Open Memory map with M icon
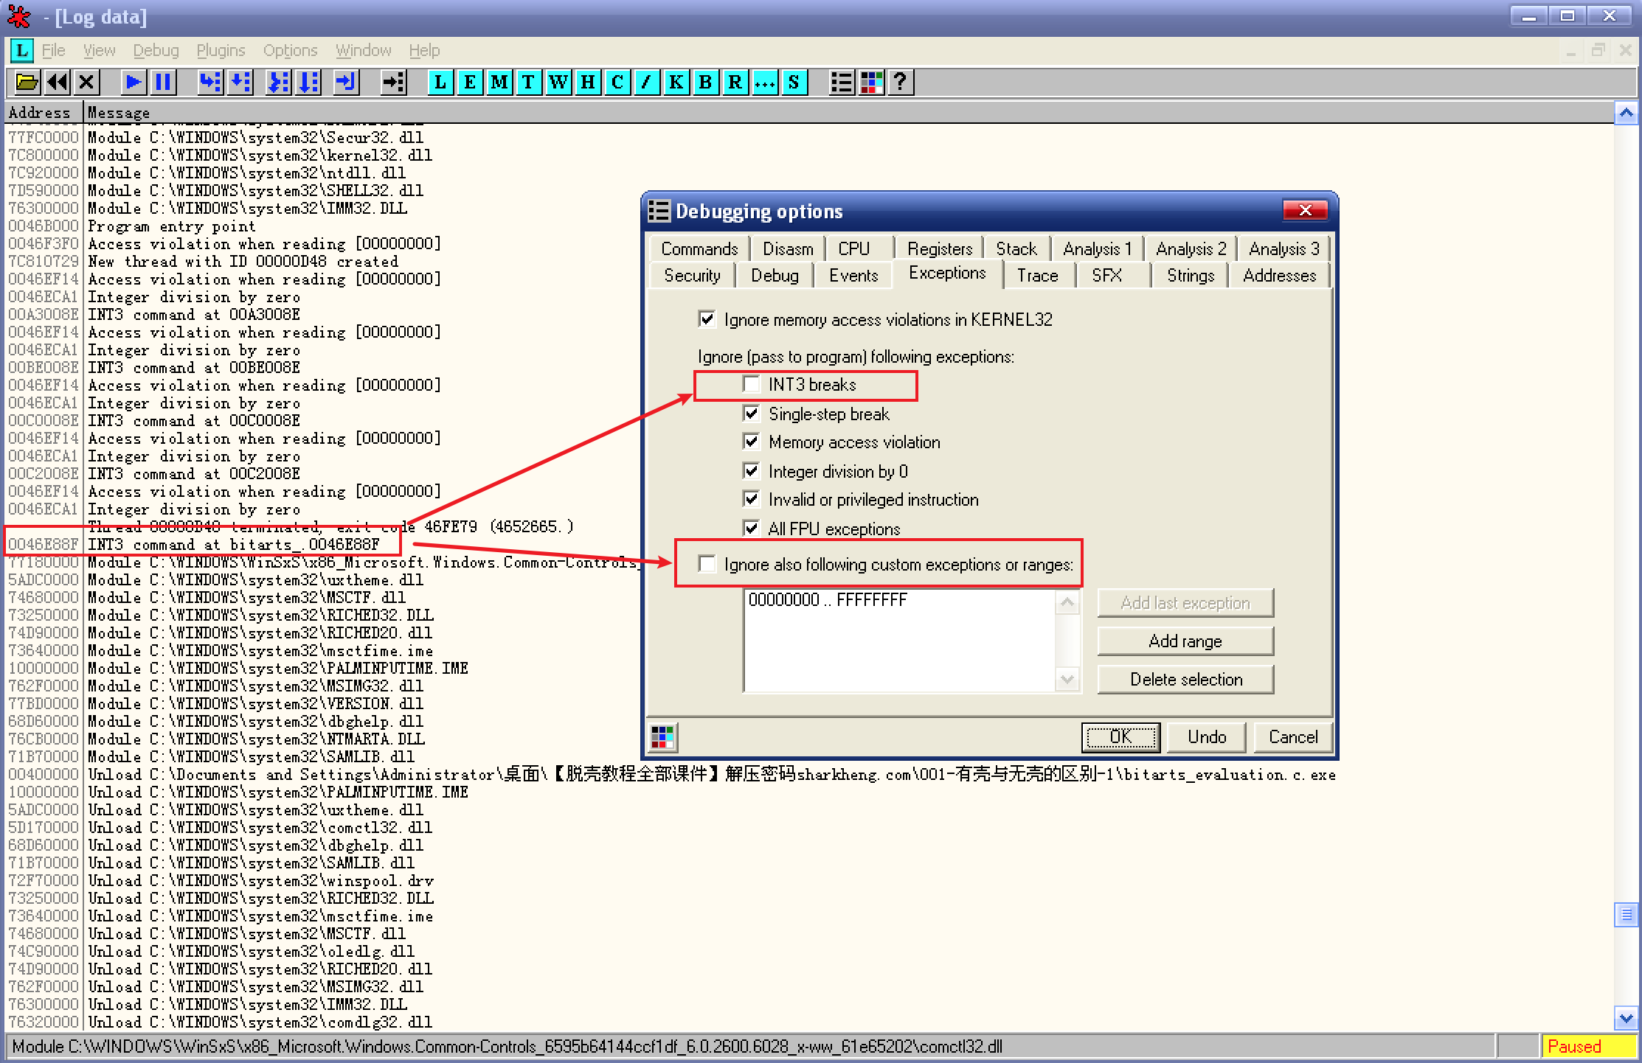The height and width of the screenshot is (1063, 1642). pos(499,82)
